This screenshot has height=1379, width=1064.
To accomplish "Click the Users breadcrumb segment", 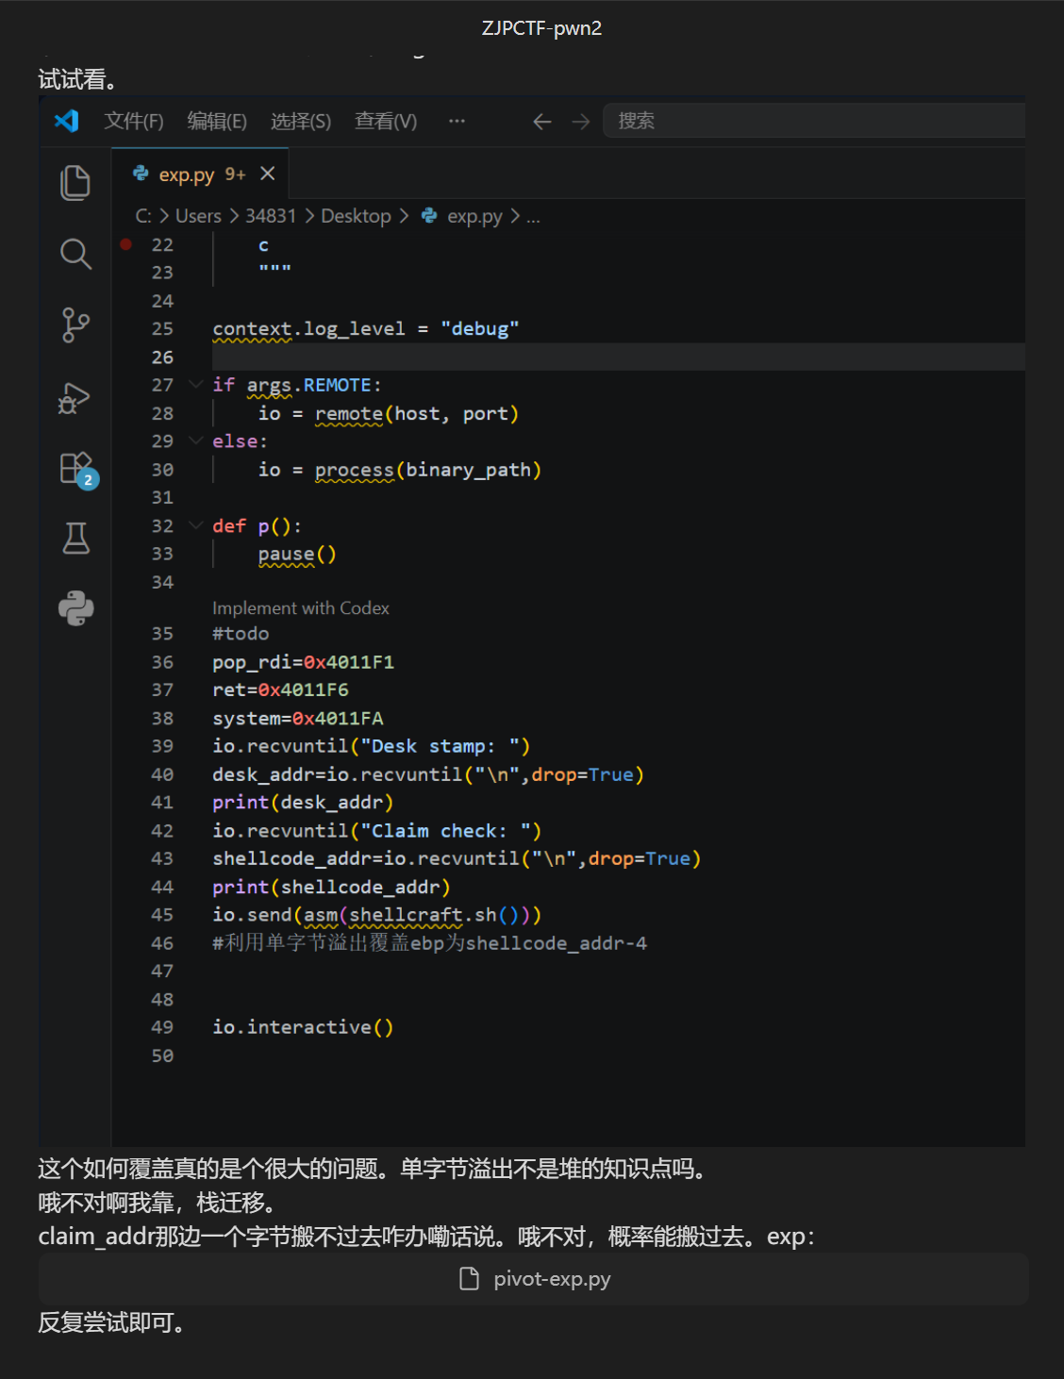I will coord(198,216).
